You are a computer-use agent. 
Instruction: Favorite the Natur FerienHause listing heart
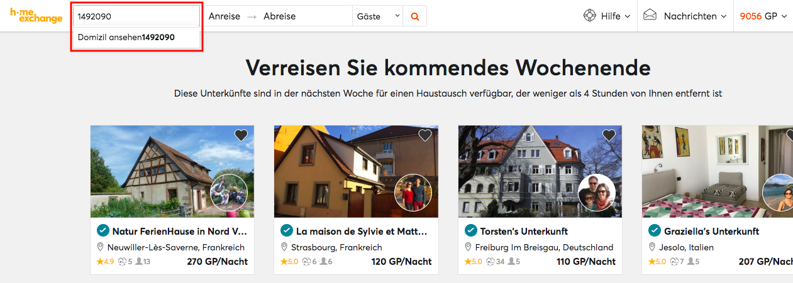click(241, 135)
